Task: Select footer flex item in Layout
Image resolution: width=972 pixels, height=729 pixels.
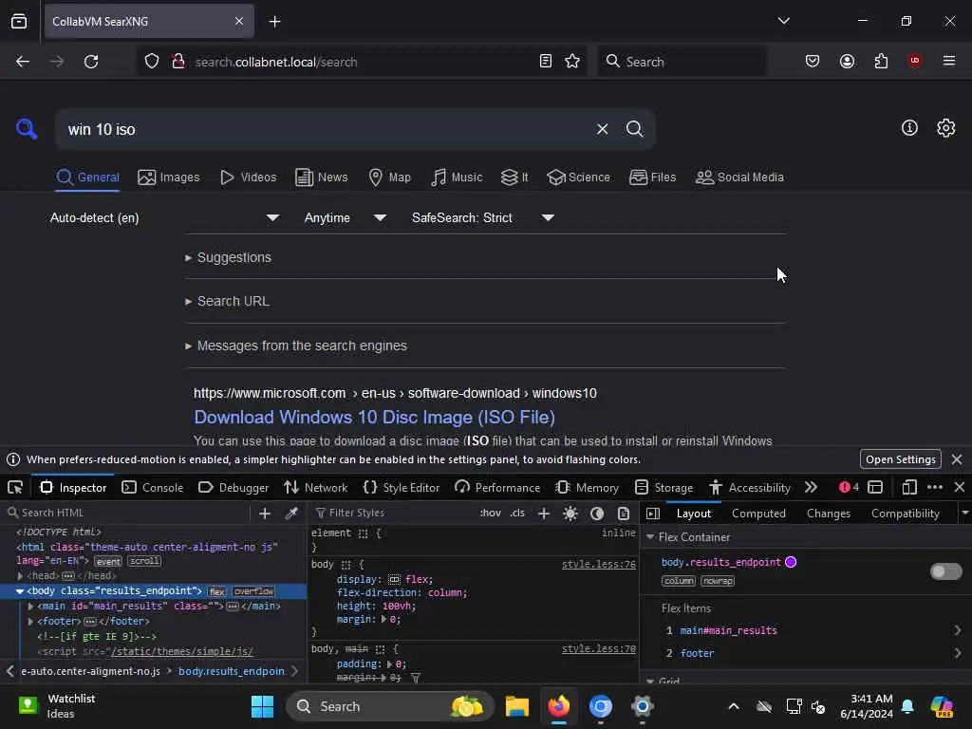Action: coord(697,653)
